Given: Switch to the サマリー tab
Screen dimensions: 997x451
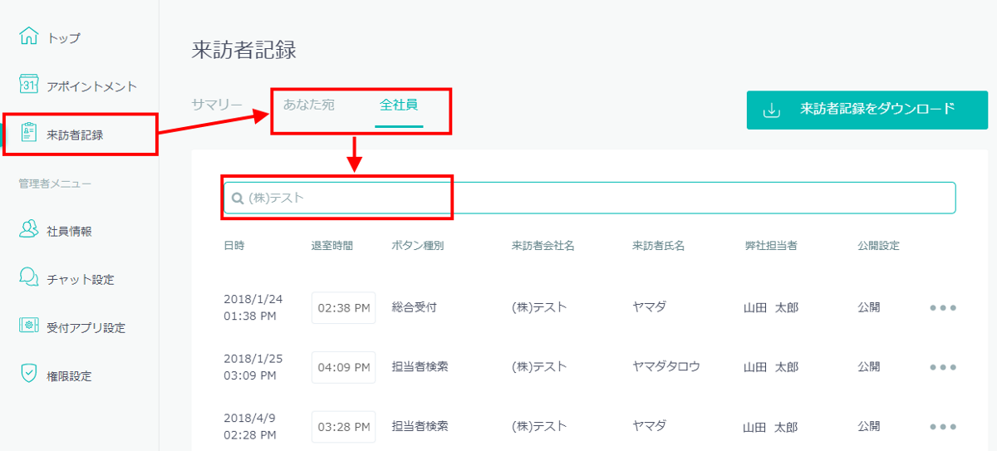Looking at the screenshot, I should pyautogui.click(x=217, y=105).
